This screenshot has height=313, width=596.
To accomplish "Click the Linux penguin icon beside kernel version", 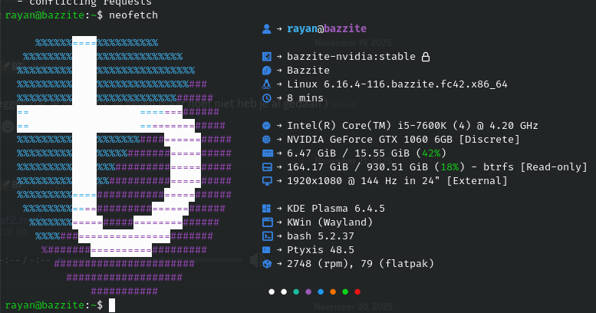I will (x=267, y=84).
